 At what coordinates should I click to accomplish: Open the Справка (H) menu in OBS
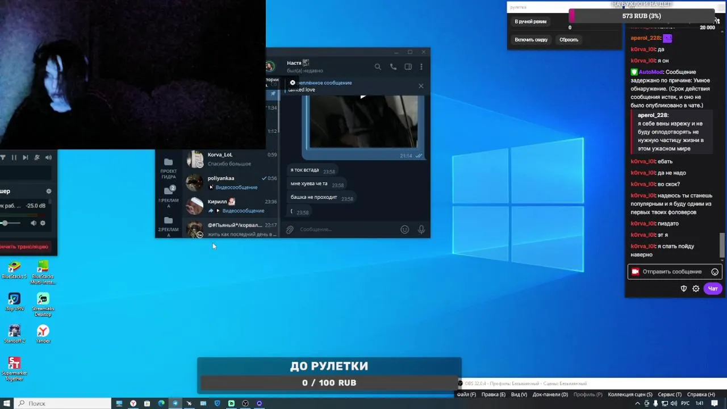701,394
